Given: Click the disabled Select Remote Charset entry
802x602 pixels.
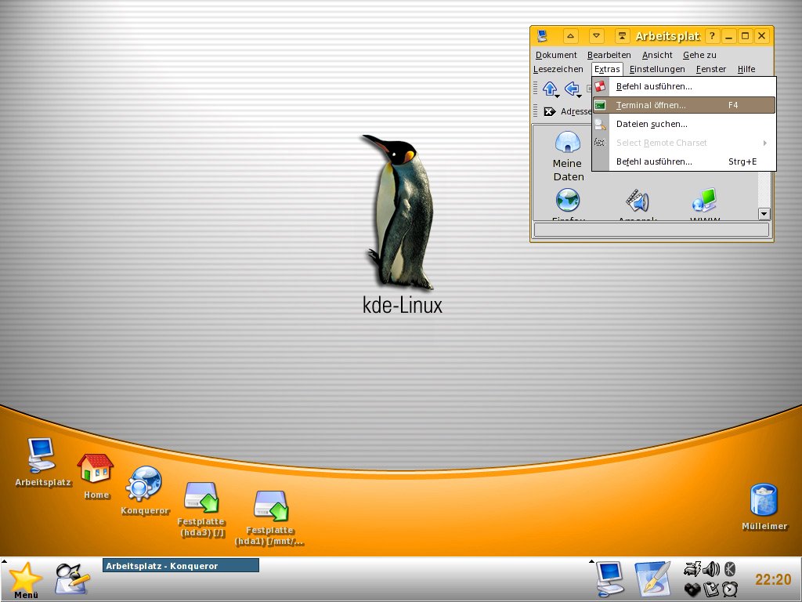Looking at the screenshot, I should click(x=684, y=143).
